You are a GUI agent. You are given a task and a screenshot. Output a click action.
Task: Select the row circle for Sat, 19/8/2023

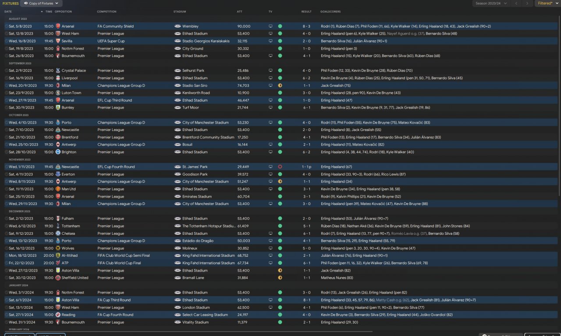[7, 49]
